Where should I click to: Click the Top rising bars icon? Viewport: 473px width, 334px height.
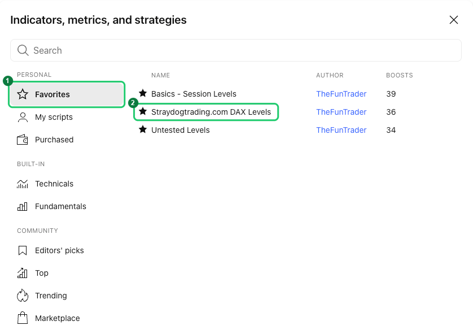(23, 273)
